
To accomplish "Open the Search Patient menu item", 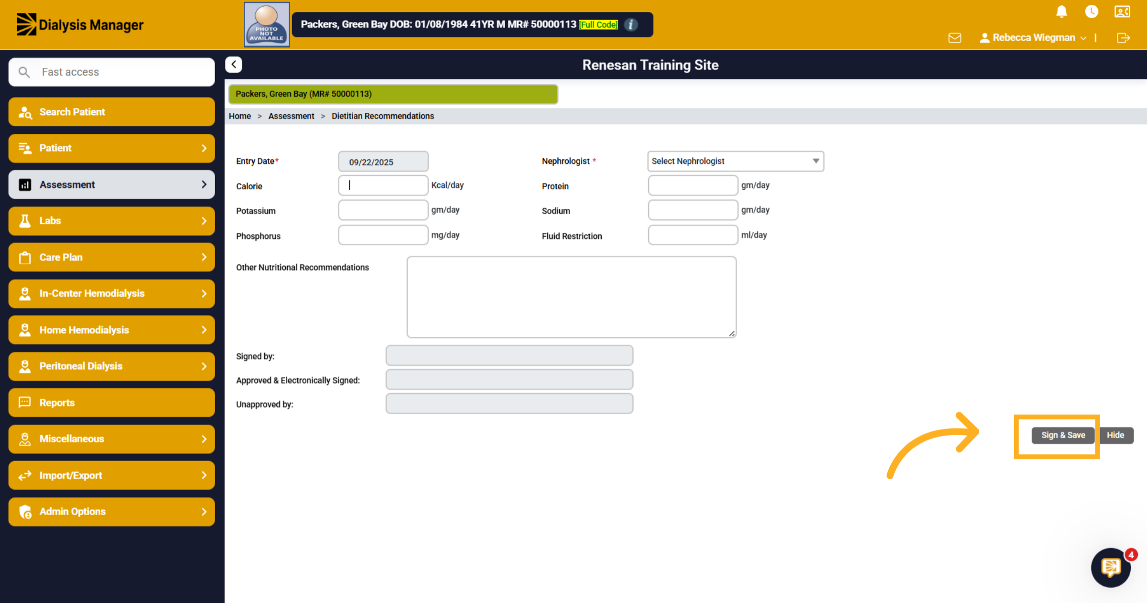I will click(x=111, y=112).
